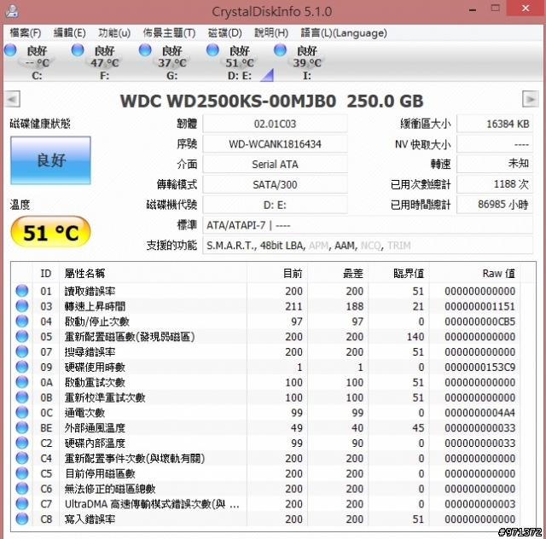Select drive F: 47 °C status icon
The height and width of the screenshot is (539, 546).
click(78, 49)
